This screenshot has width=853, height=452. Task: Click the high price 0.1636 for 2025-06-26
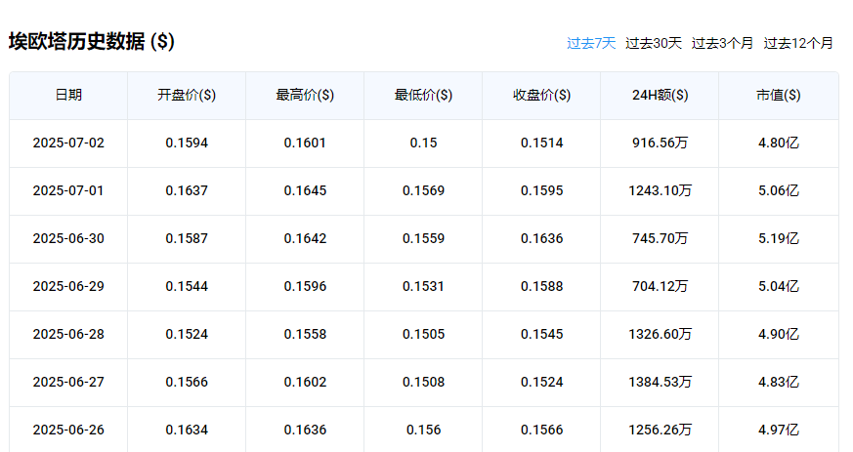click(x=305, y=430)
